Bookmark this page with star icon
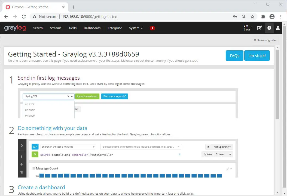 click(x=252, y=17)
